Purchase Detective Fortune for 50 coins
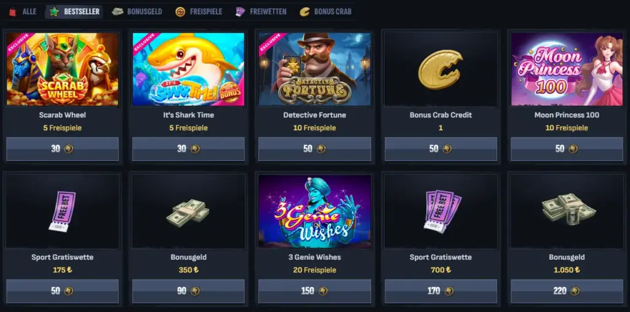This screenshot has height=312, width=630. (314, 149)
